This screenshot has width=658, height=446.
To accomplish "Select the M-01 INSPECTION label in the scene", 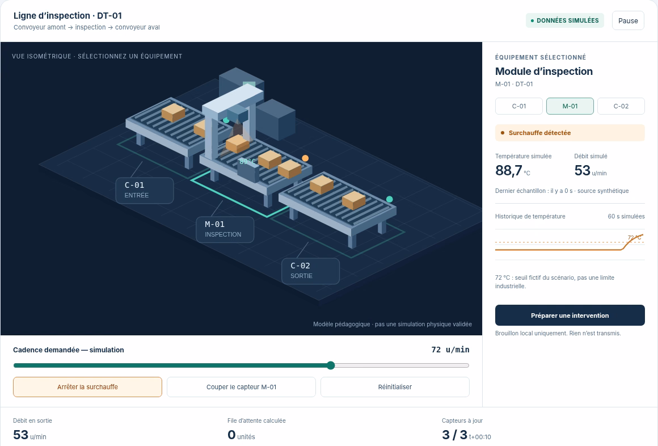I will click(225, 230).
